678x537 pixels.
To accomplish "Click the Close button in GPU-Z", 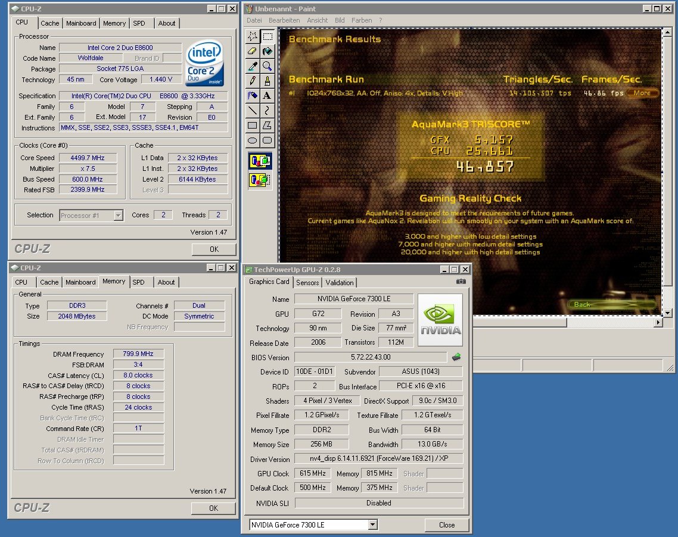I will [447, 525].
